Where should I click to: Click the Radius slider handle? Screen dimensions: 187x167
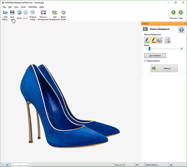149,49
